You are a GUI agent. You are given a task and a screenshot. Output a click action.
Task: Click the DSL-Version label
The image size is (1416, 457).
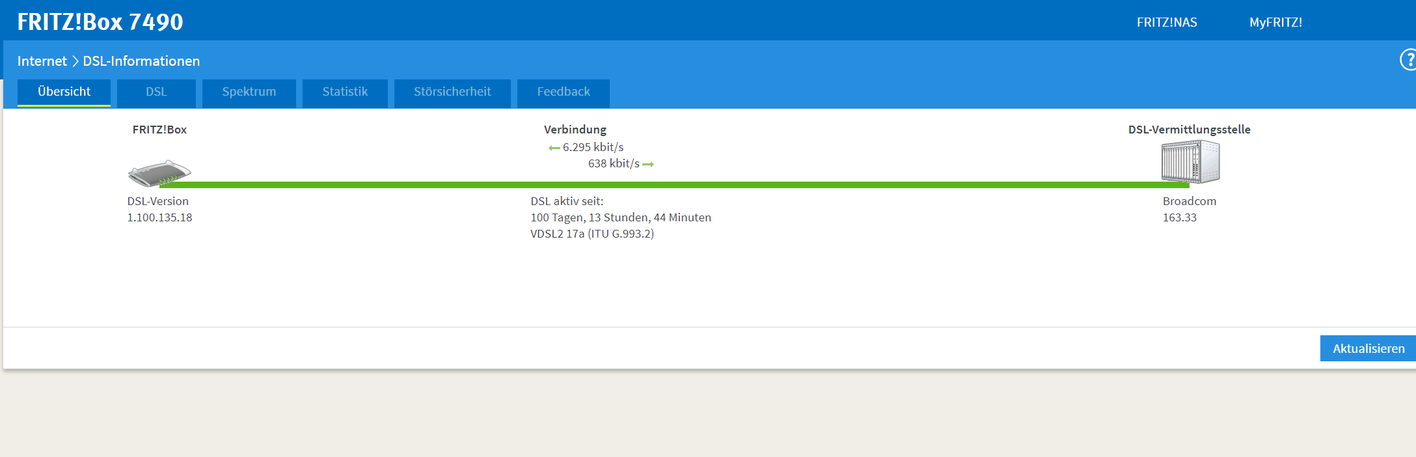tap(158, 201)
